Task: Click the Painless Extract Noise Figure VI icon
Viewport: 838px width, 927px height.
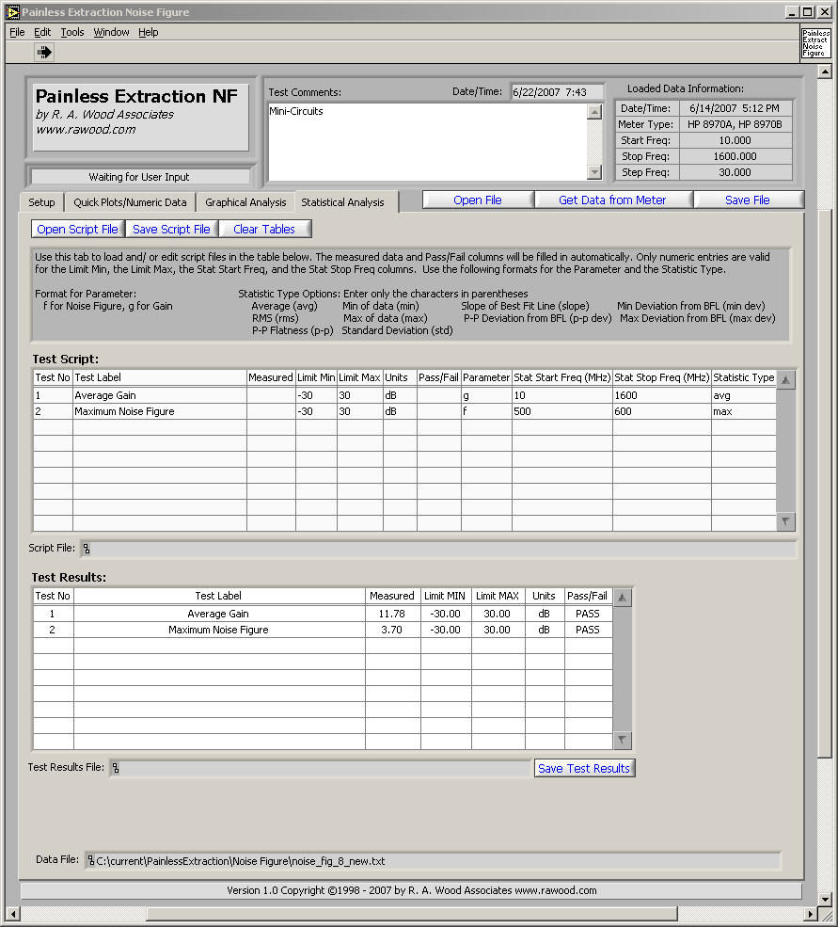Action: click(815, 42)
